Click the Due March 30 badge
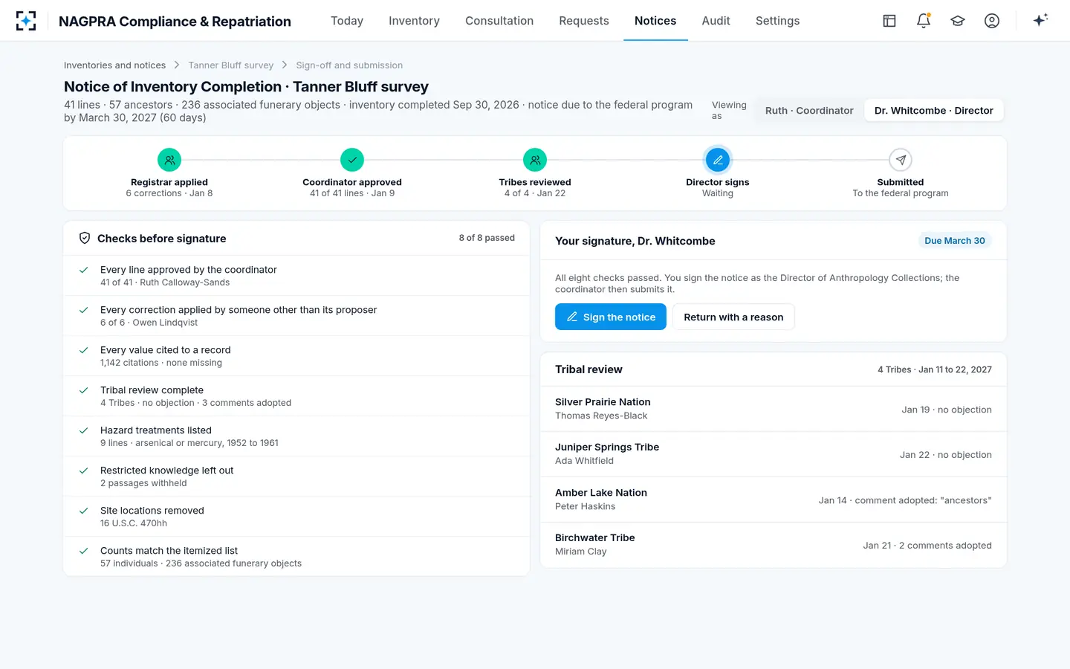Image resolution: width=1070 pixels, height=669 pixels. tap(955, 241)
